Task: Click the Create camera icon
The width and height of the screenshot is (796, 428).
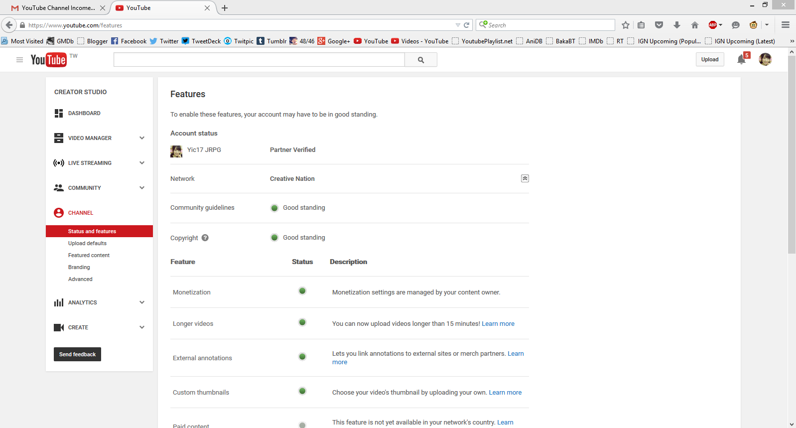Action: (x=59, y=327)
